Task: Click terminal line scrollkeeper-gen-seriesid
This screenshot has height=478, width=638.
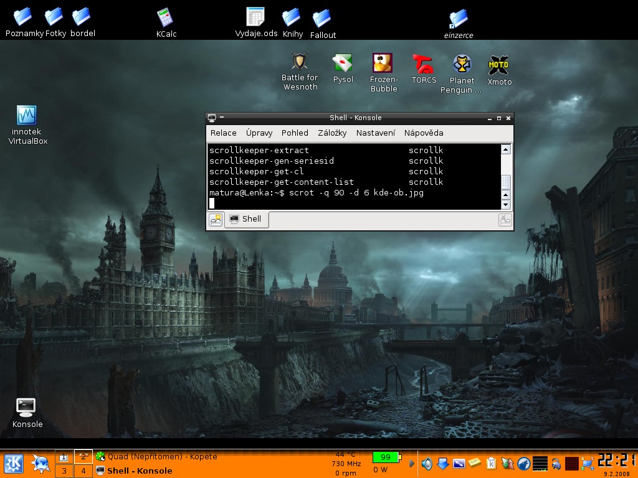Action: (x=272, y=161)
